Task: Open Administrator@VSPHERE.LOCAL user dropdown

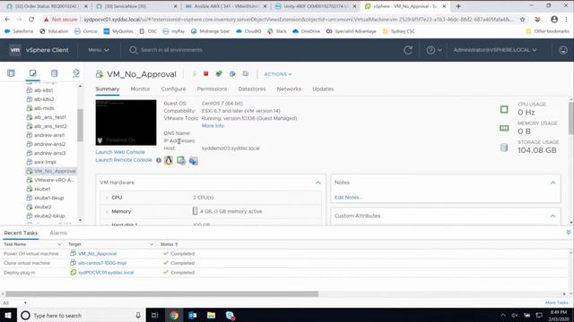Action: [495, 50]
